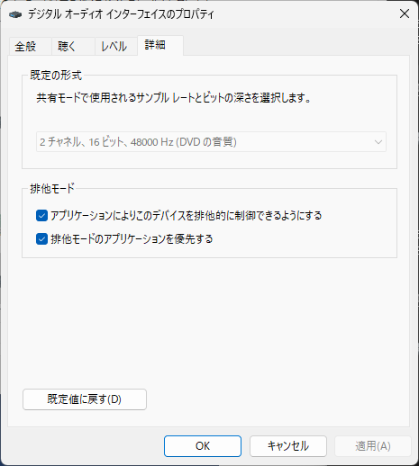Dismiss dialog via キャンセル button

tap(288, 446)
